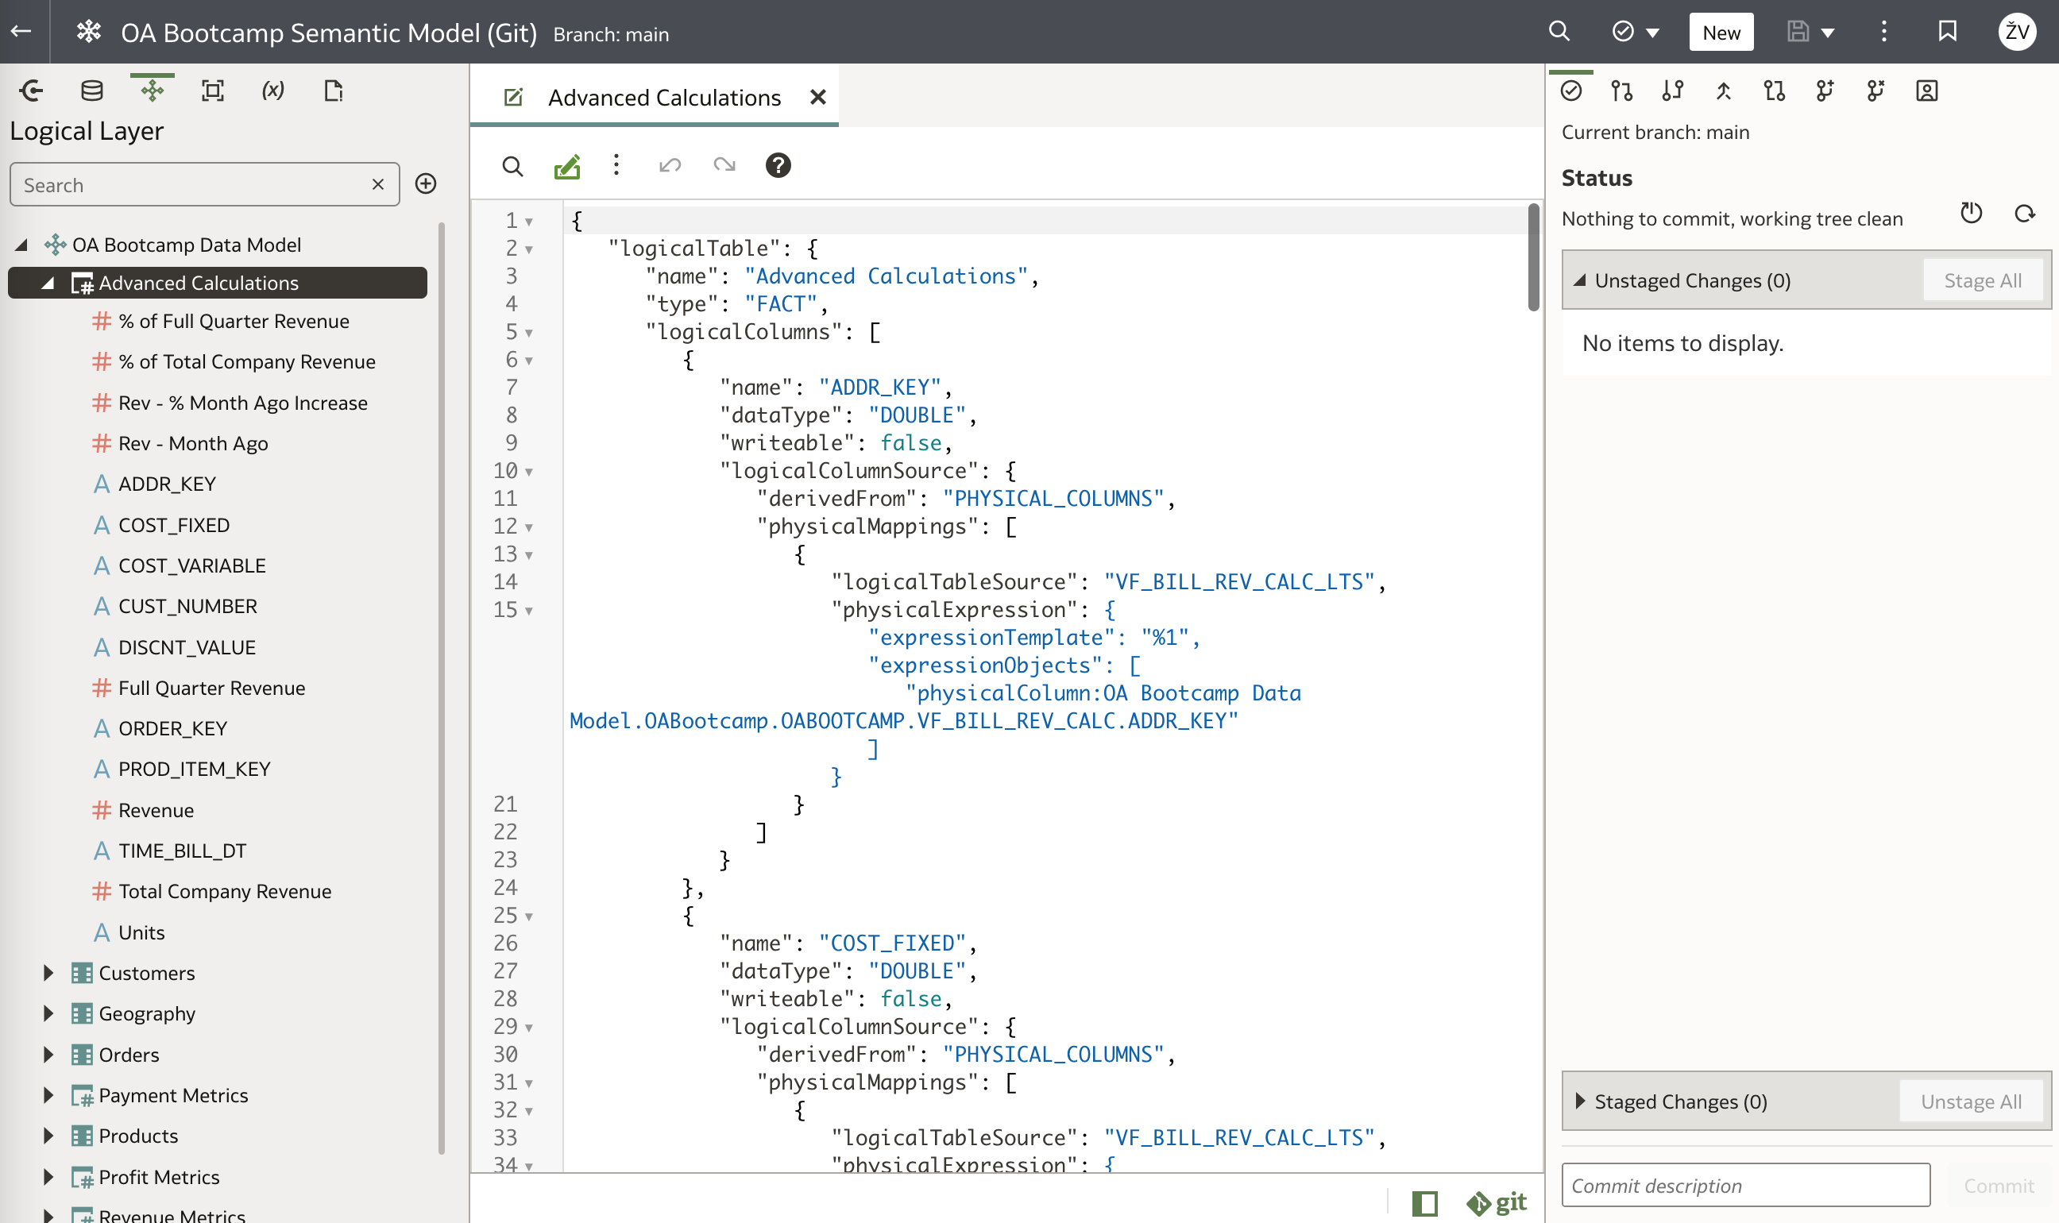The width and height of the screenshot is (2059, 1223).
Task: Click the discard changes icon near Status
Action: coord(1970,214)
